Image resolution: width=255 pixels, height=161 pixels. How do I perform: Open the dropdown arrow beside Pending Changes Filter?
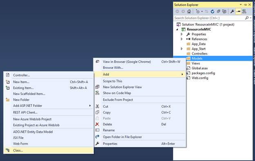(x=202, y=11)
